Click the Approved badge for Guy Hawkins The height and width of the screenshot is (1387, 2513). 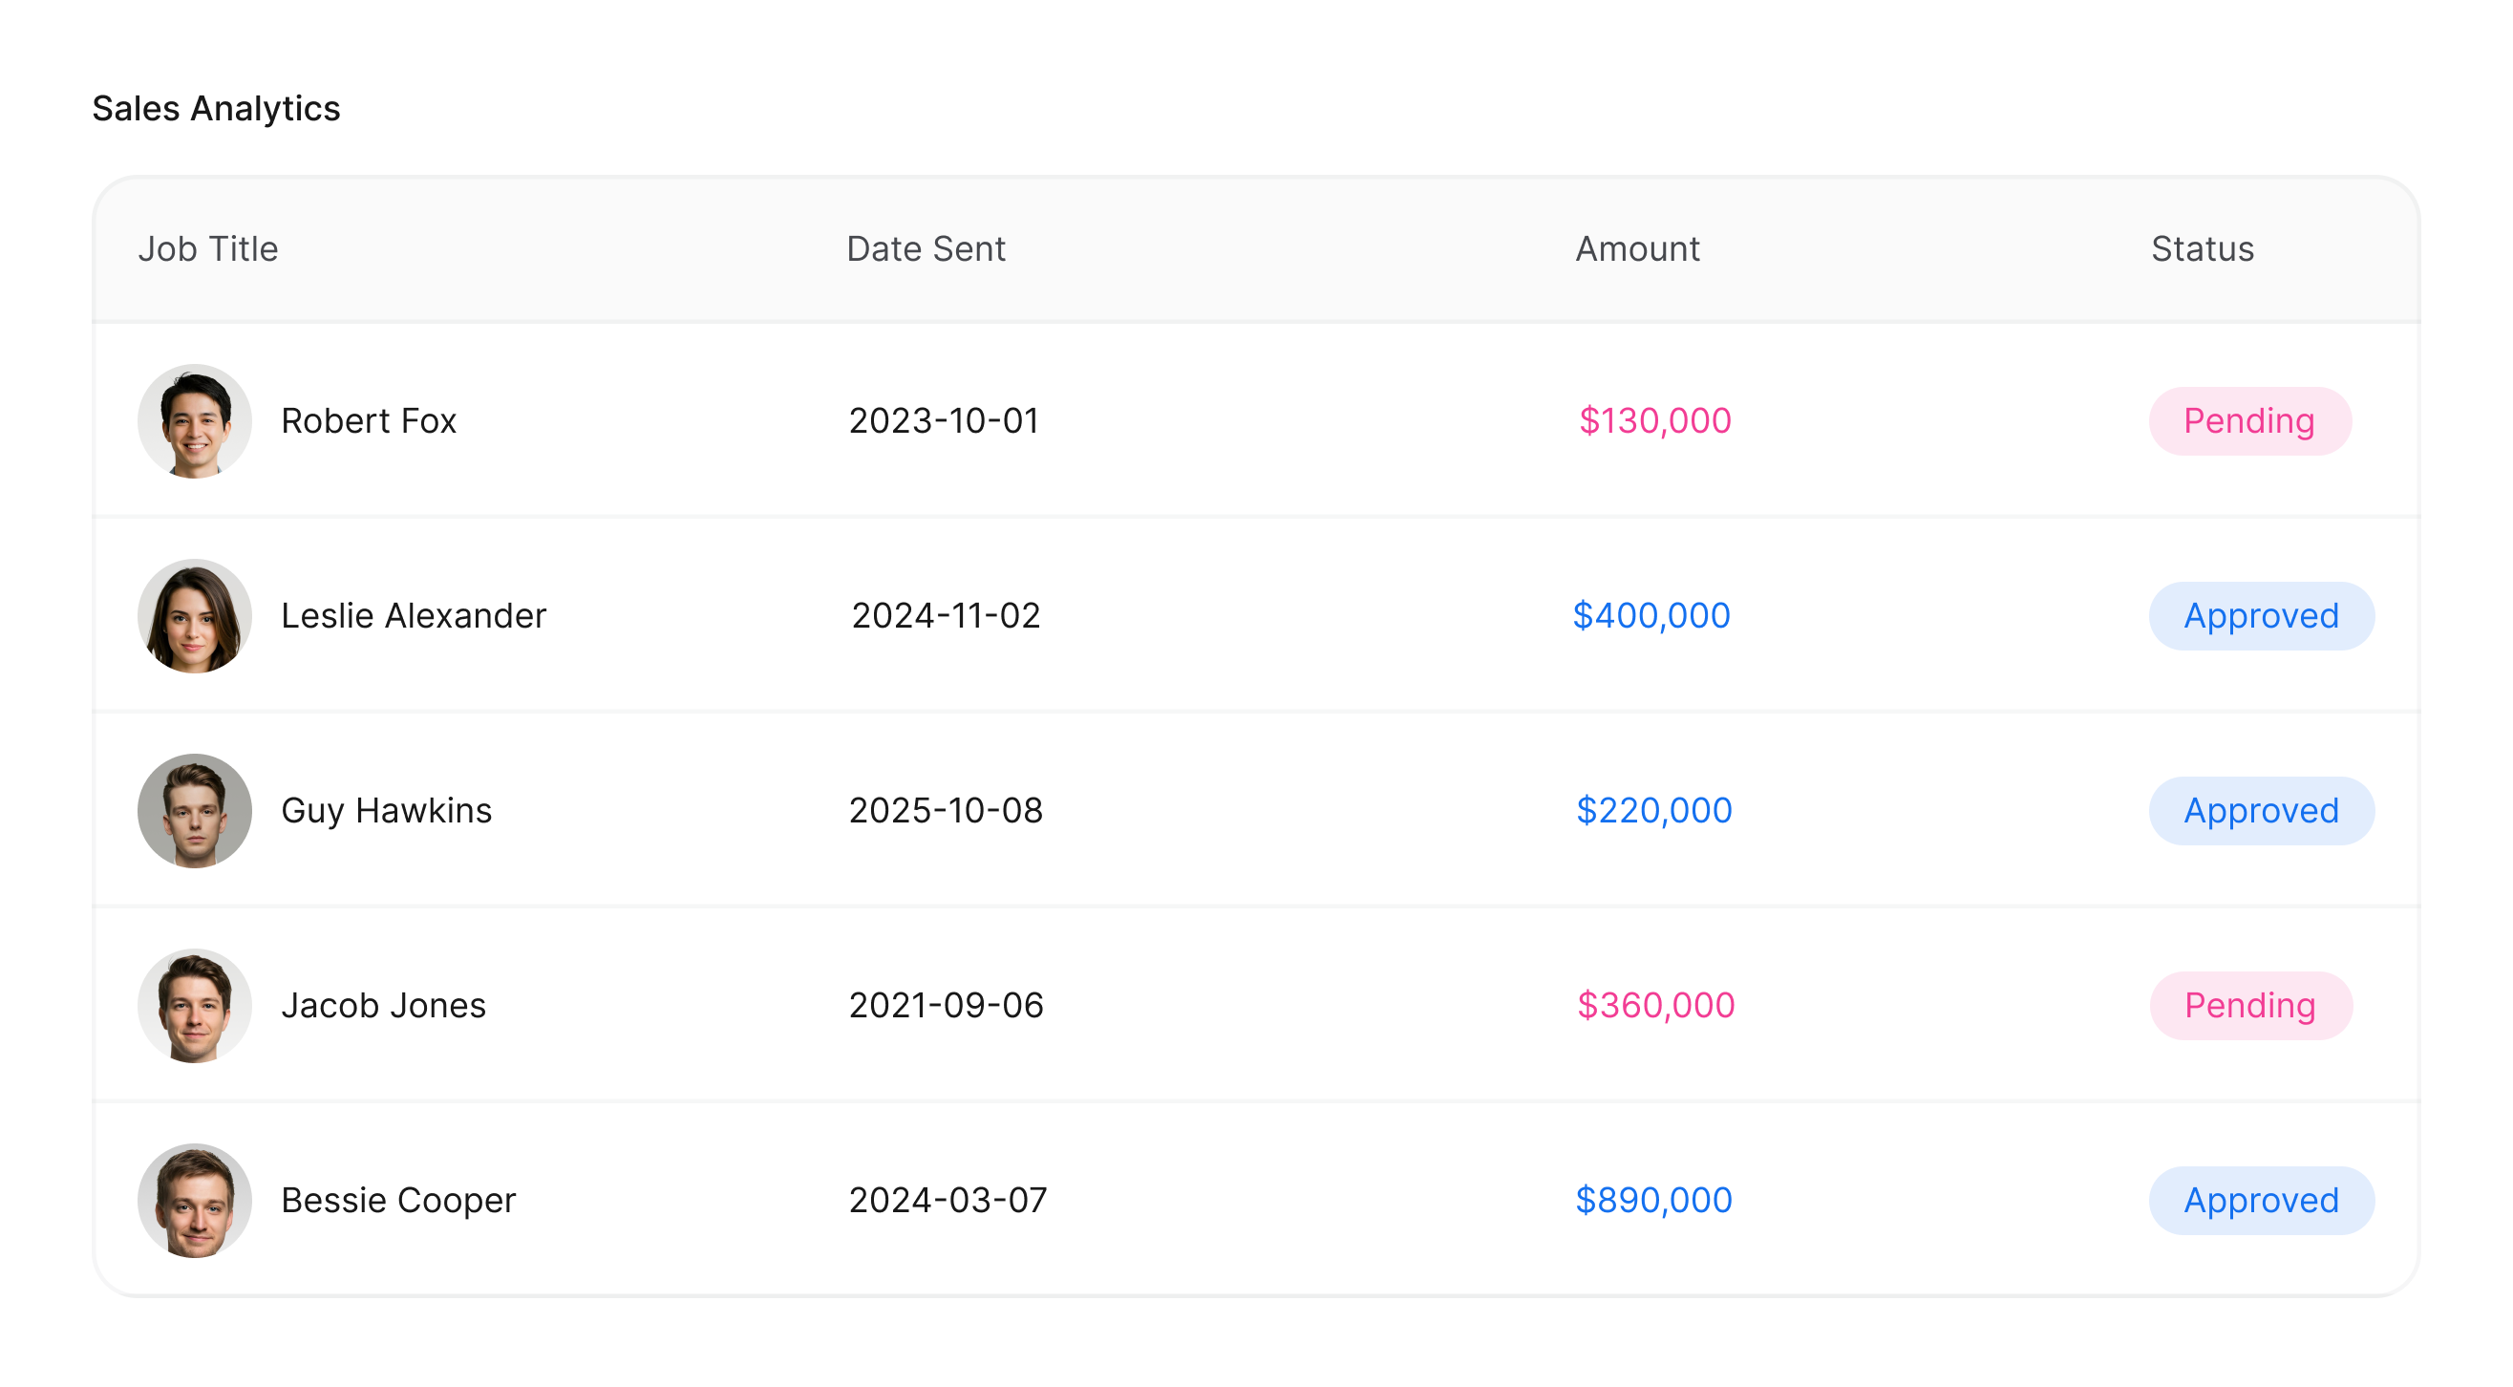tap(2260, 811)
